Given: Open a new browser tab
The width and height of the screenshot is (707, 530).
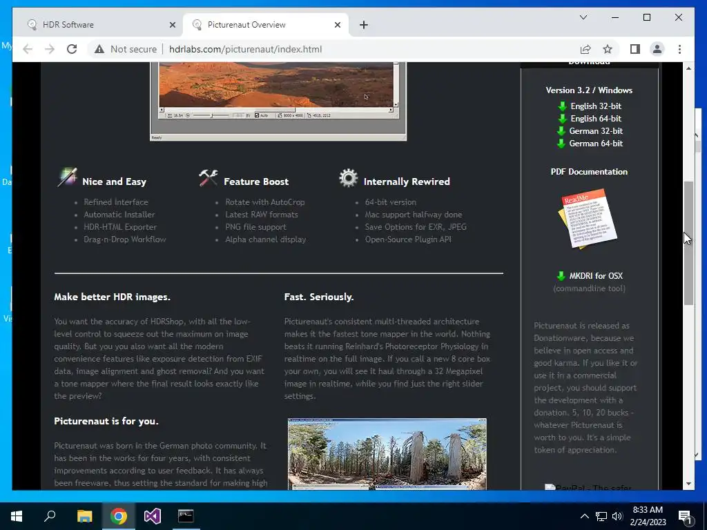Looking at the screenshot, I should point(364,25).
